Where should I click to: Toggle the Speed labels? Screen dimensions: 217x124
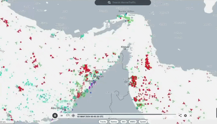click(x=143, y=122)
